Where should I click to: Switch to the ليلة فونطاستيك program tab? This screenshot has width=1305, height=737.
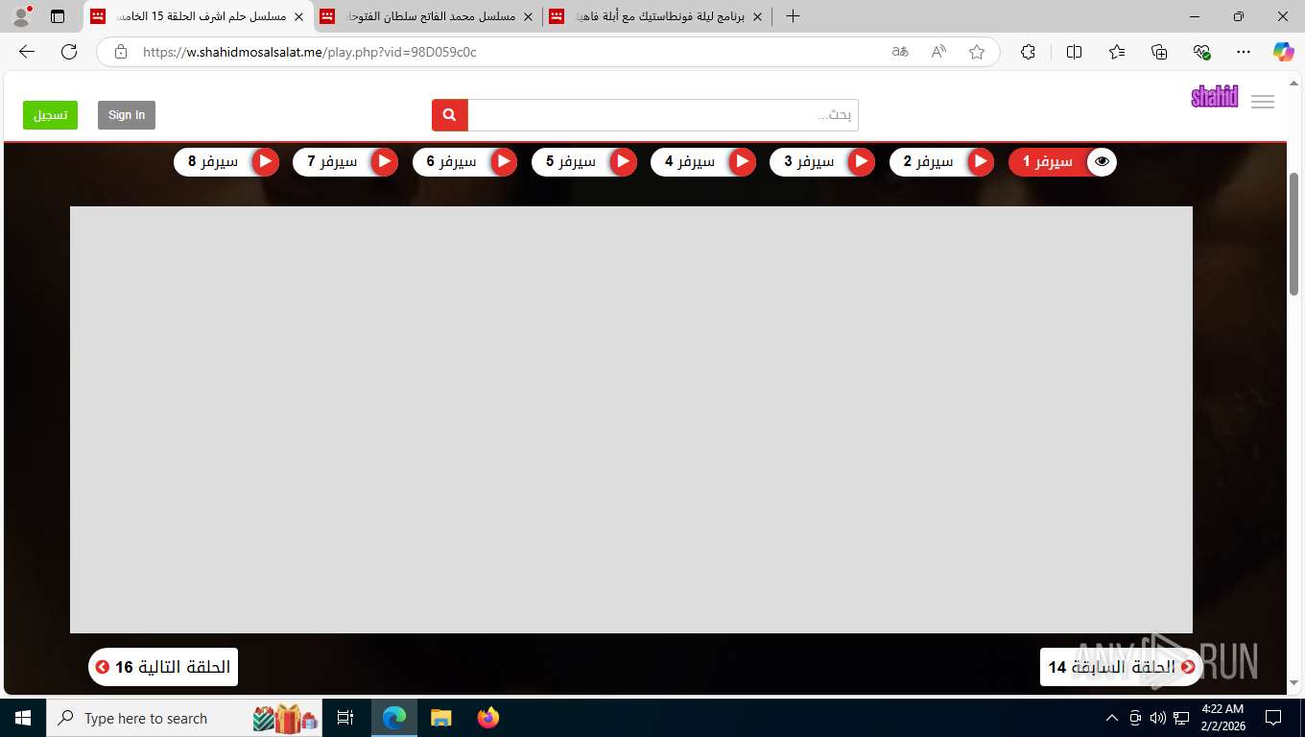click(x=658, y=16)
